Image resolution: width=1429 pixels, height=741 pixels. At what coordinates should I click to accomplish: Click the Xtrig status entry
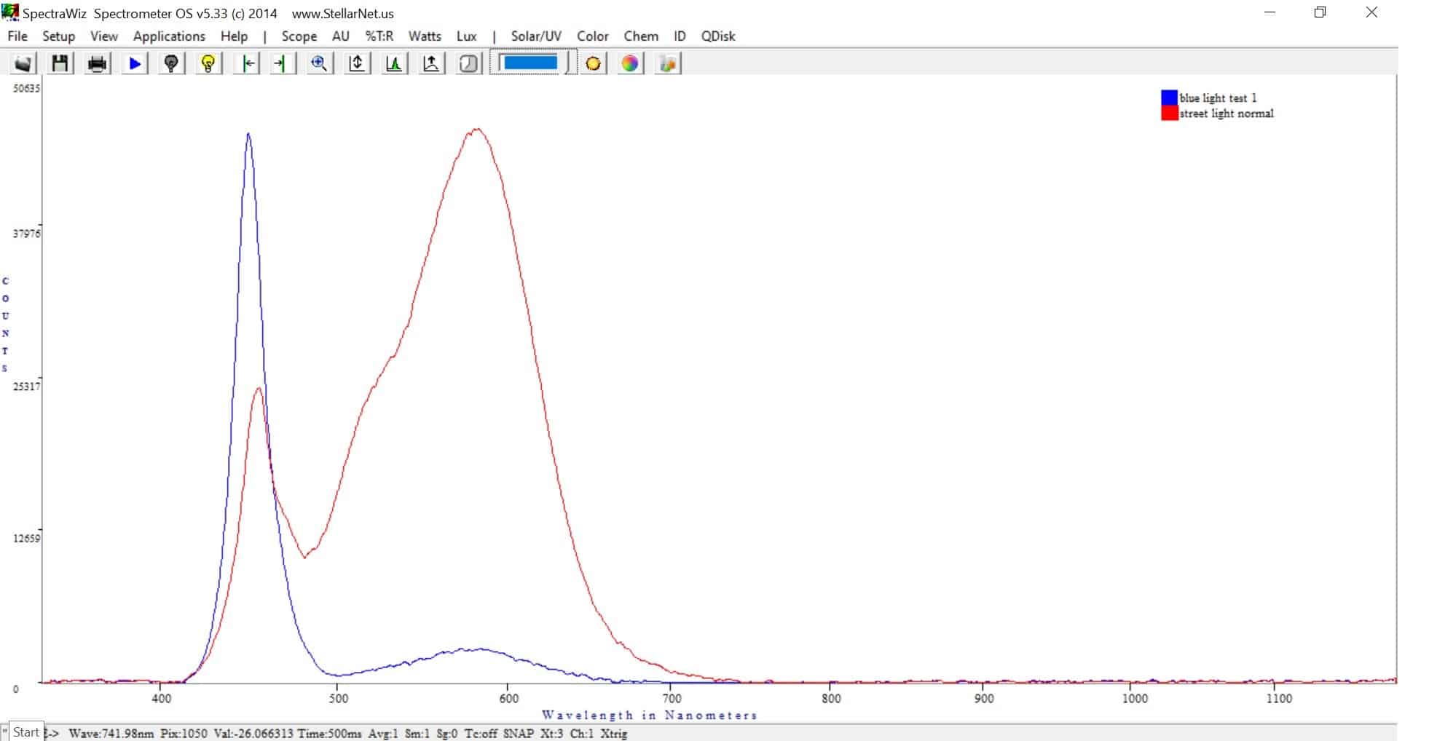[614, 734]
